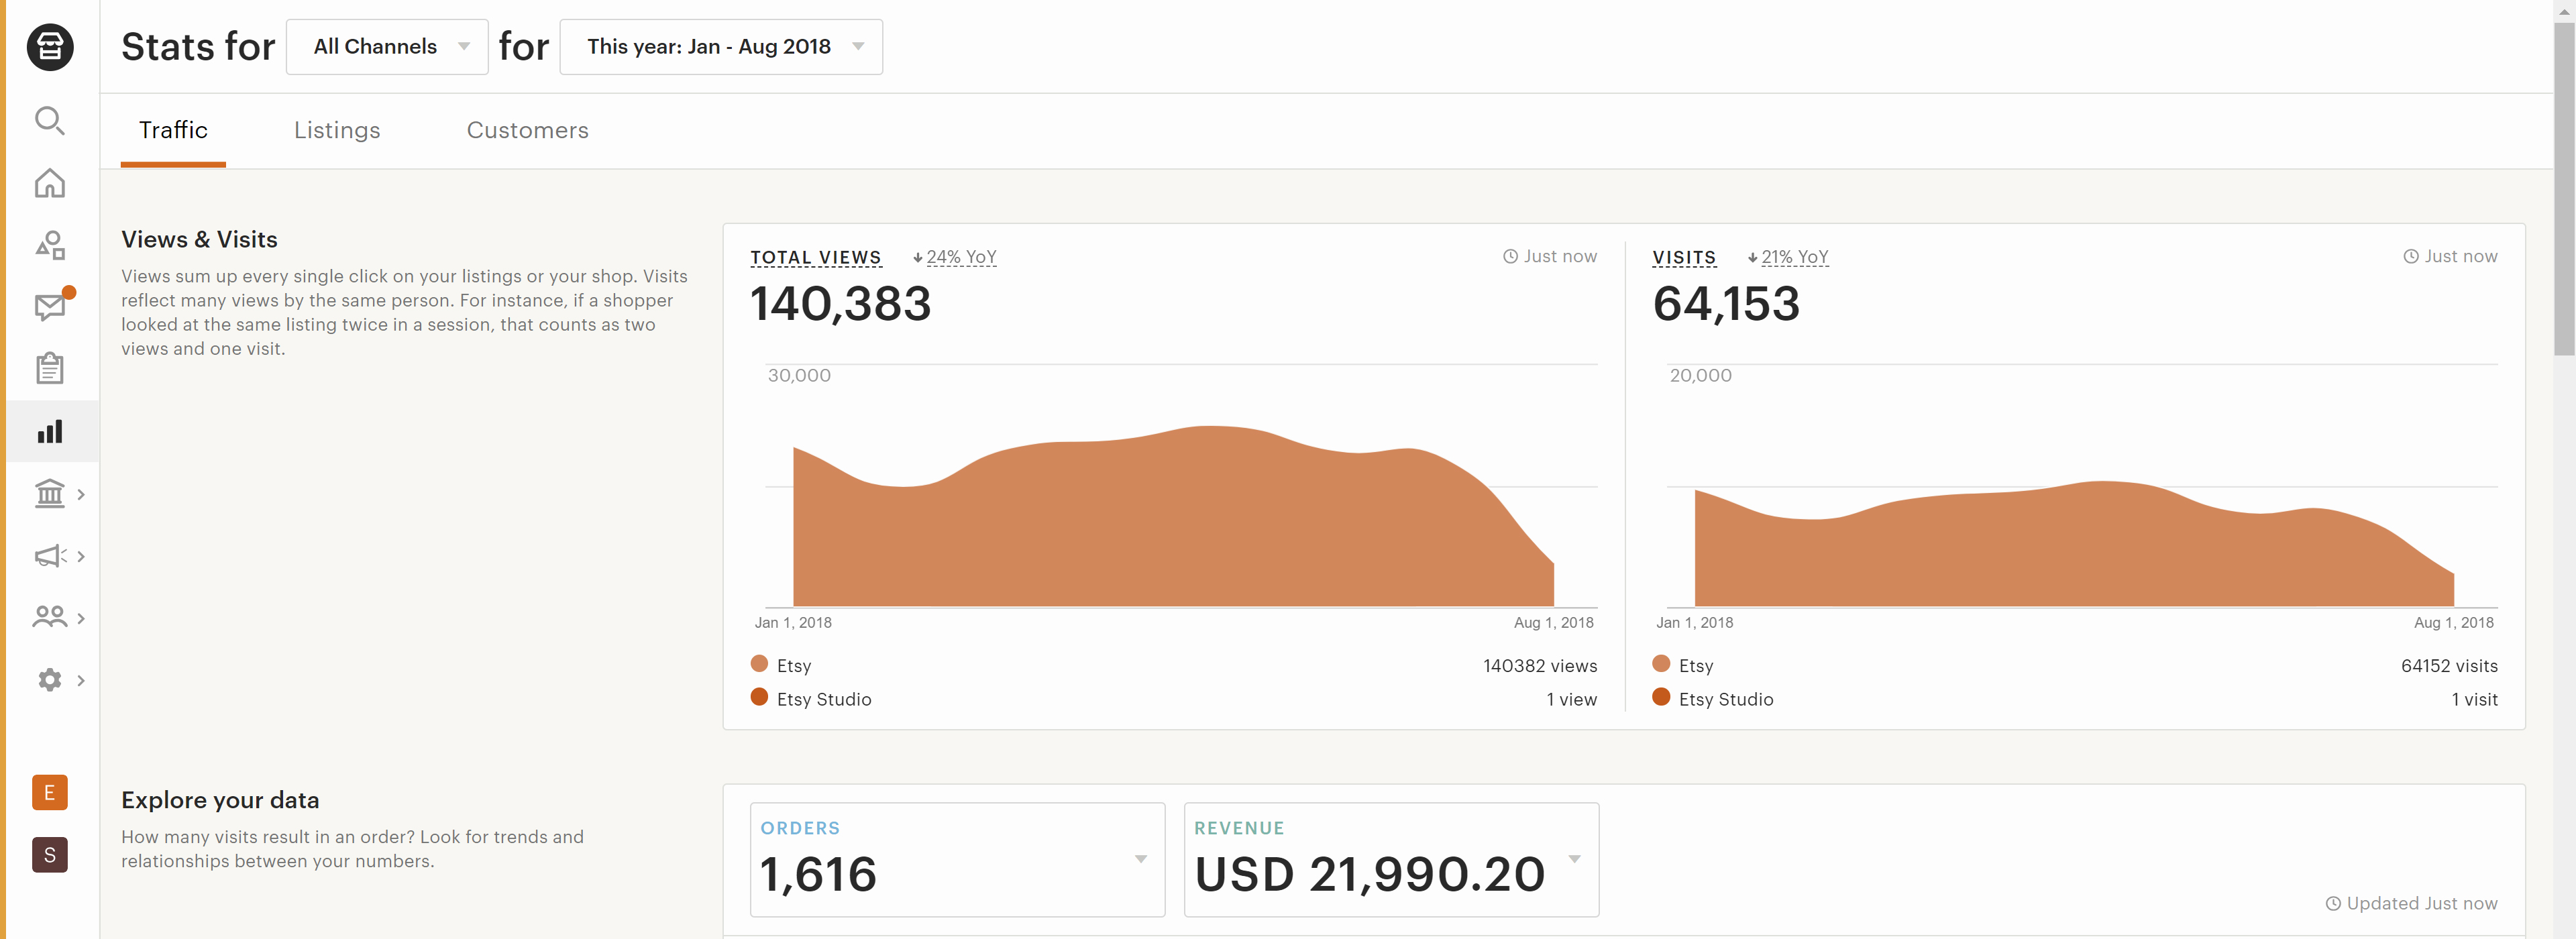Open the Finances bank building icon
Image resolution: width=2576 pixels, height=939 pixels.
coord(50,494)
